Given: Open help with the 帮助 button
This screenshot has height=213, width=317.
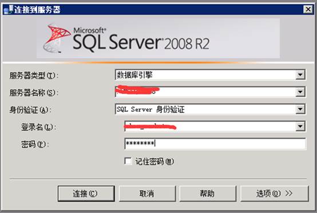Looking at the screenshot, I should [208, 194].
